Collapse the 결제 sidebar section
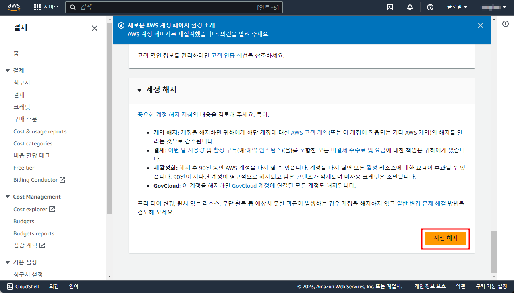This screenshot has height=293, width=514. point(8,71)
